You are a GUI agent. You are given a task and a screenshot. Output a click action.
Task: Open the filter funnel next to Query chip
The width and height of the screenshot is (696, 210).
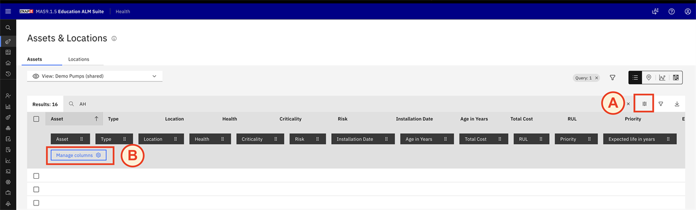point(612,78)
